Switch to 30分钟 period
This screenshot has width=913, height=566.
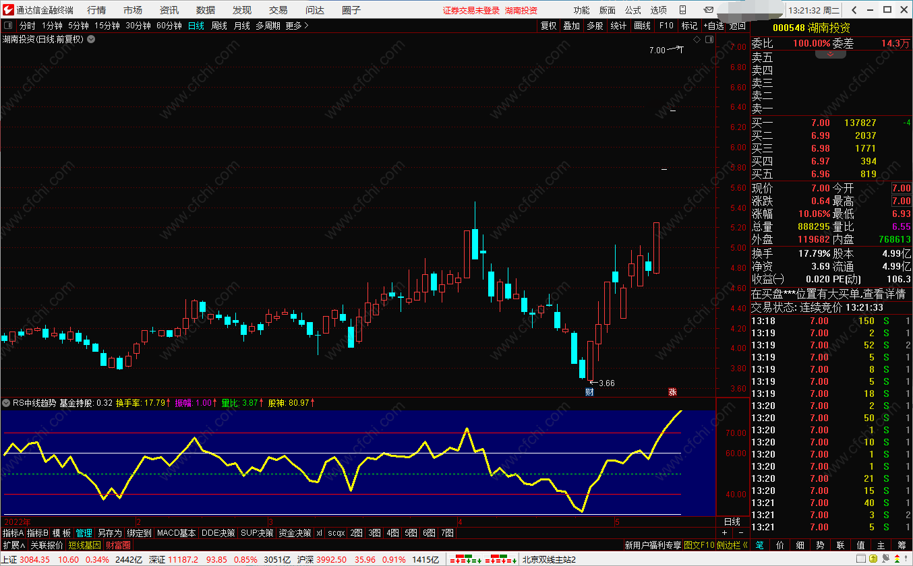click(138, 26)
